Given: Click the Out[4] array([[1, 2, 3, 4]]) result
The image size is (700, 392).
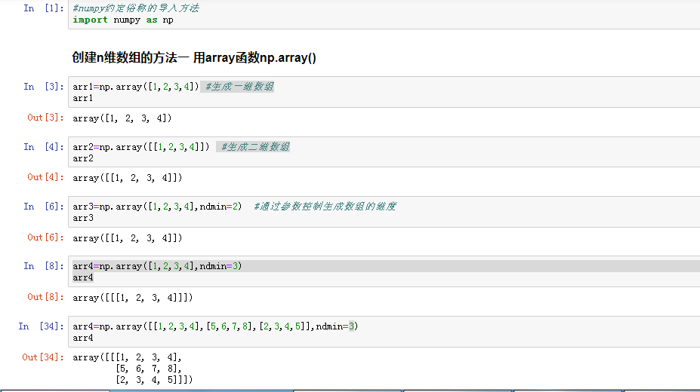Looking at the screenshot, I should click(x=128, y=178).
